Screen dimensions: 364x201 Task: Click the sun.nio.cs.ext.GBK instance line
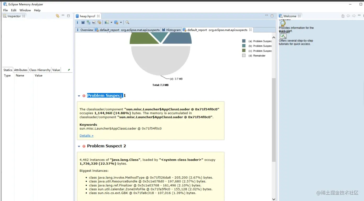[143, 193]
